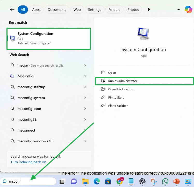The height and width of the screenshot is (187, 194).
Task: Launch PowerPoint from the taskbar
Action: [177, 181]
